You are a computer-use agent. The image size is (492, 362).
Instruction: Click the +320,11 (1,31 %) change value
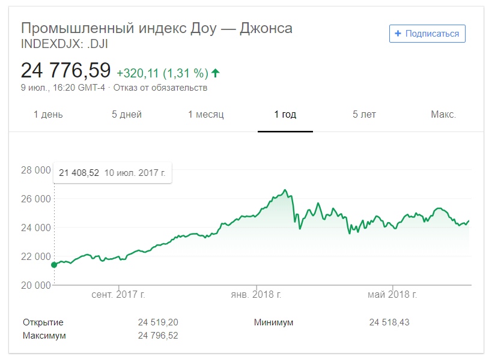click(x=162, y=73)
